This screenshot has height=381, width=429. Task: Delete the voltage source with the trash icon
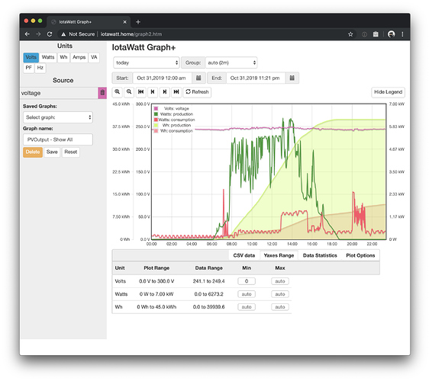[x=102, y=93]
